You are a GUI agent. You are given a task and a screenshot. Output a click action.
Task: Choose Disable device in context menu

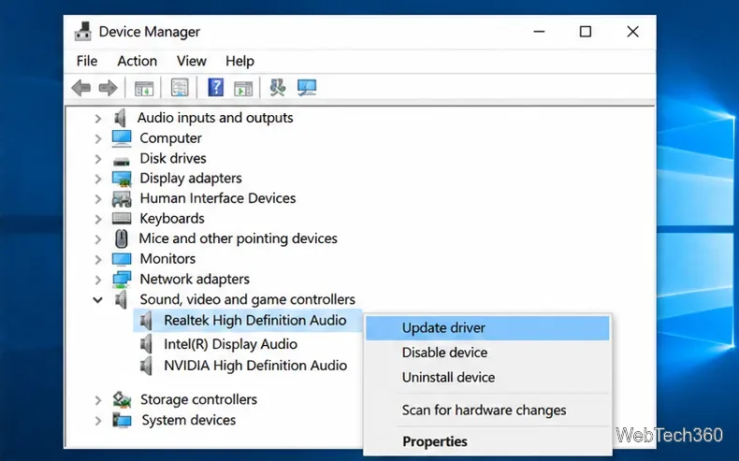pyautogui.click(x=487, y=353)
